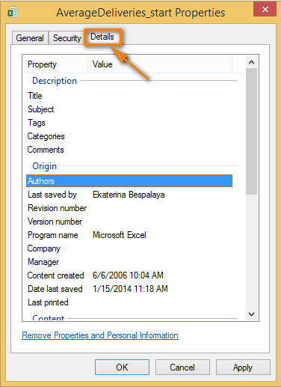Select the Manager property row

[x=129, y=262]
